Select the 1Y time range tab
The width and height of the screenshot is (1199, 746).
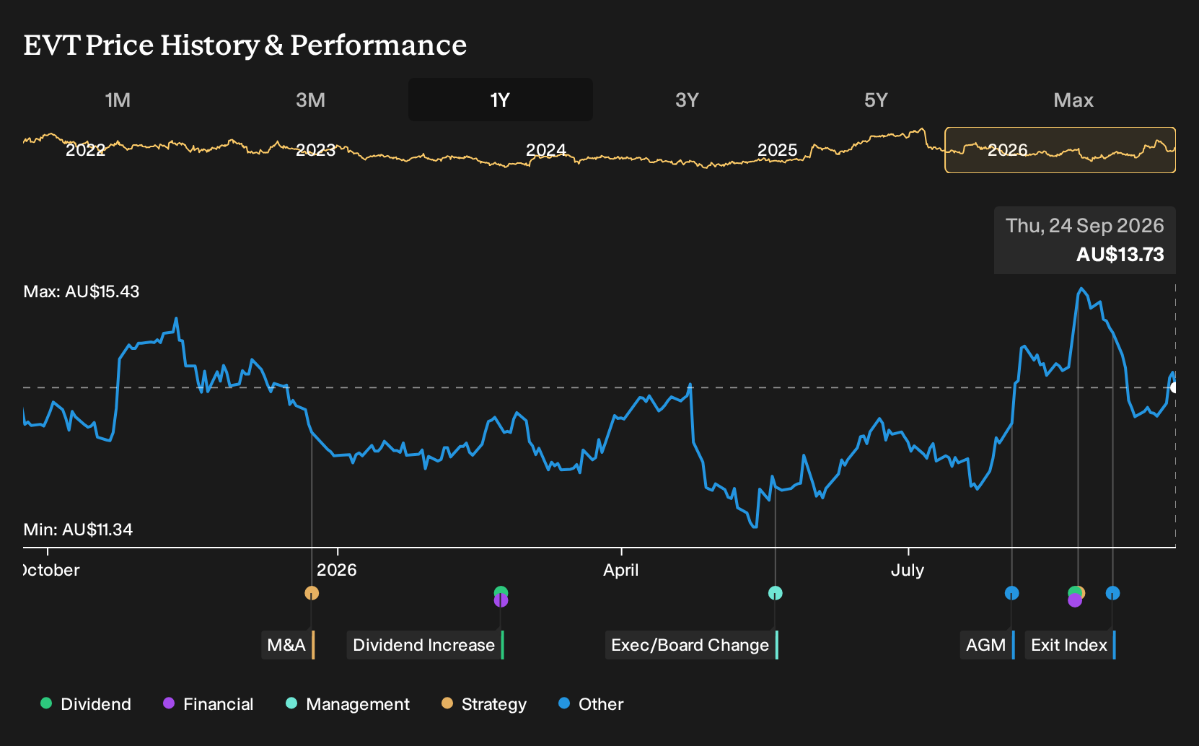(x=500, y=100)
